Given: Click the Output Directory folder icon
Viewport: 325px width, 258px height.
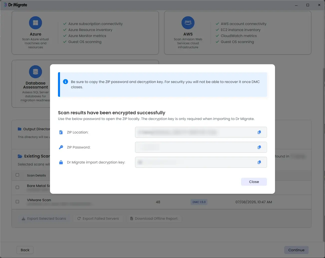Looking at the screenshot, I should coord(19,129).
